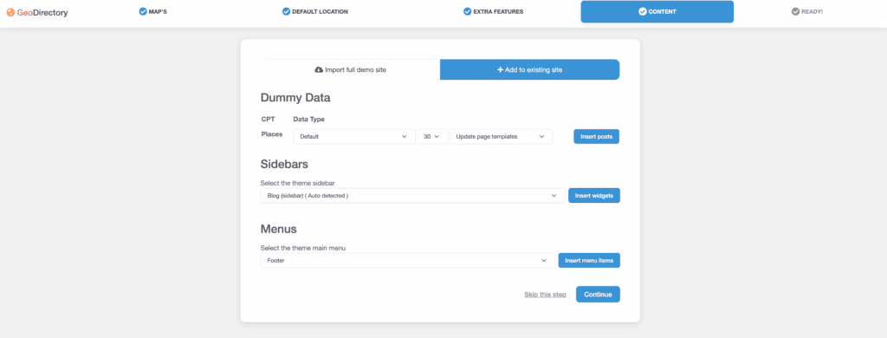Click the Select the theme main menu label
The image size is (887, 338).
tap(302, 248)
